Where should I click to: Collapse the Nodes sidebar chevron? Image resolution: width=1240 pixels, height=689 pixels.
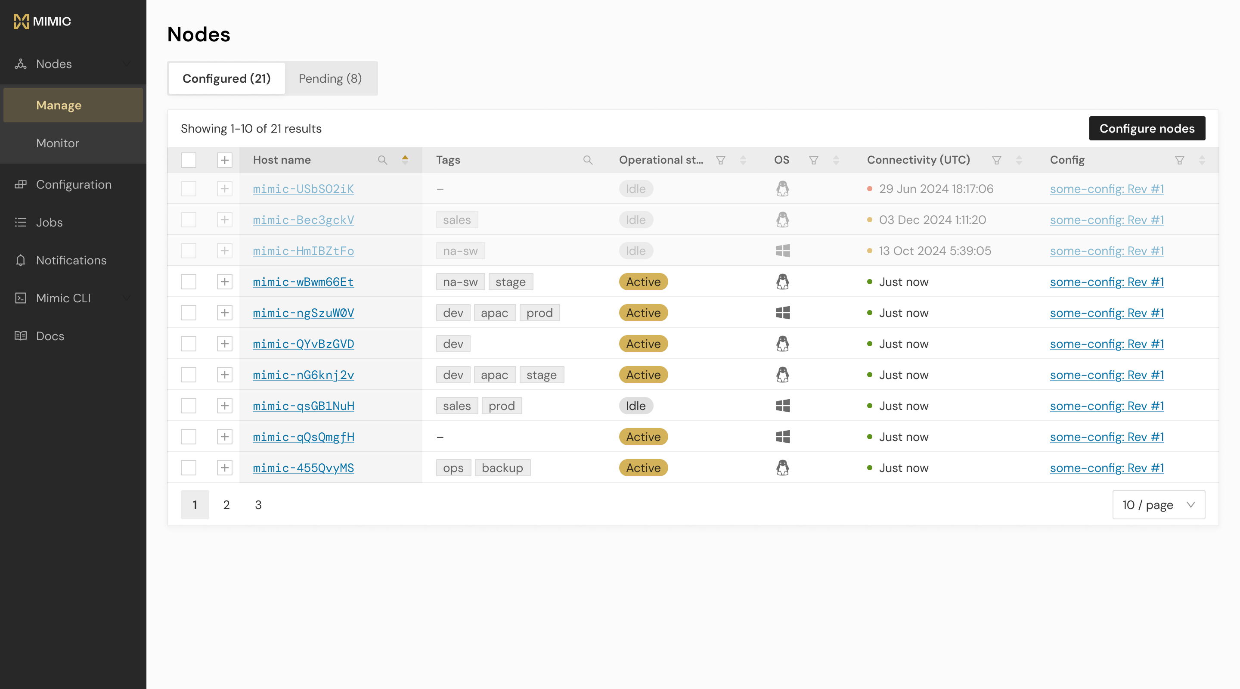(x=127, y=64)
